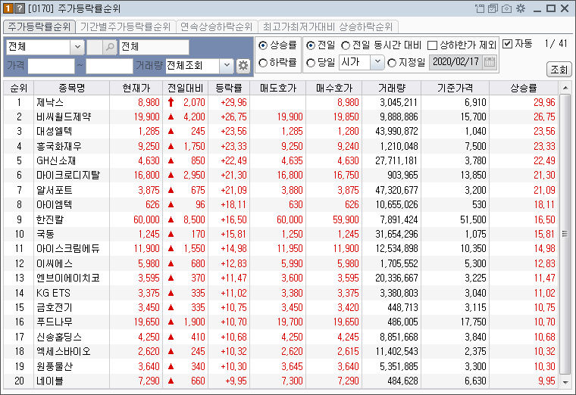This screenshot has width=576, height=395.
Task: Open the calendar date picker icon
Action: coord(489,61)
